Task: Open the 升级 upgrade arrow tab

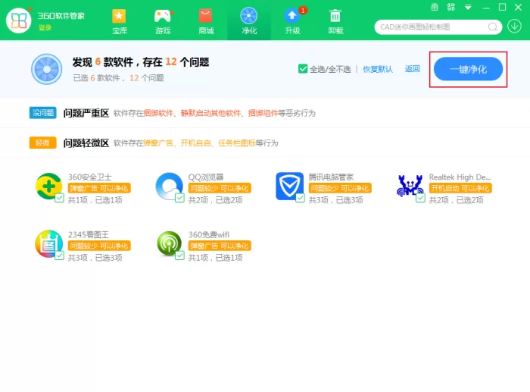Action: pos(292,22)
